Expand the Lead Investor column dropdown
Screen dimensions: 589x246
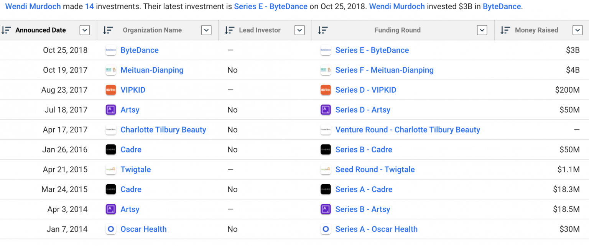(x=299, y=30)
